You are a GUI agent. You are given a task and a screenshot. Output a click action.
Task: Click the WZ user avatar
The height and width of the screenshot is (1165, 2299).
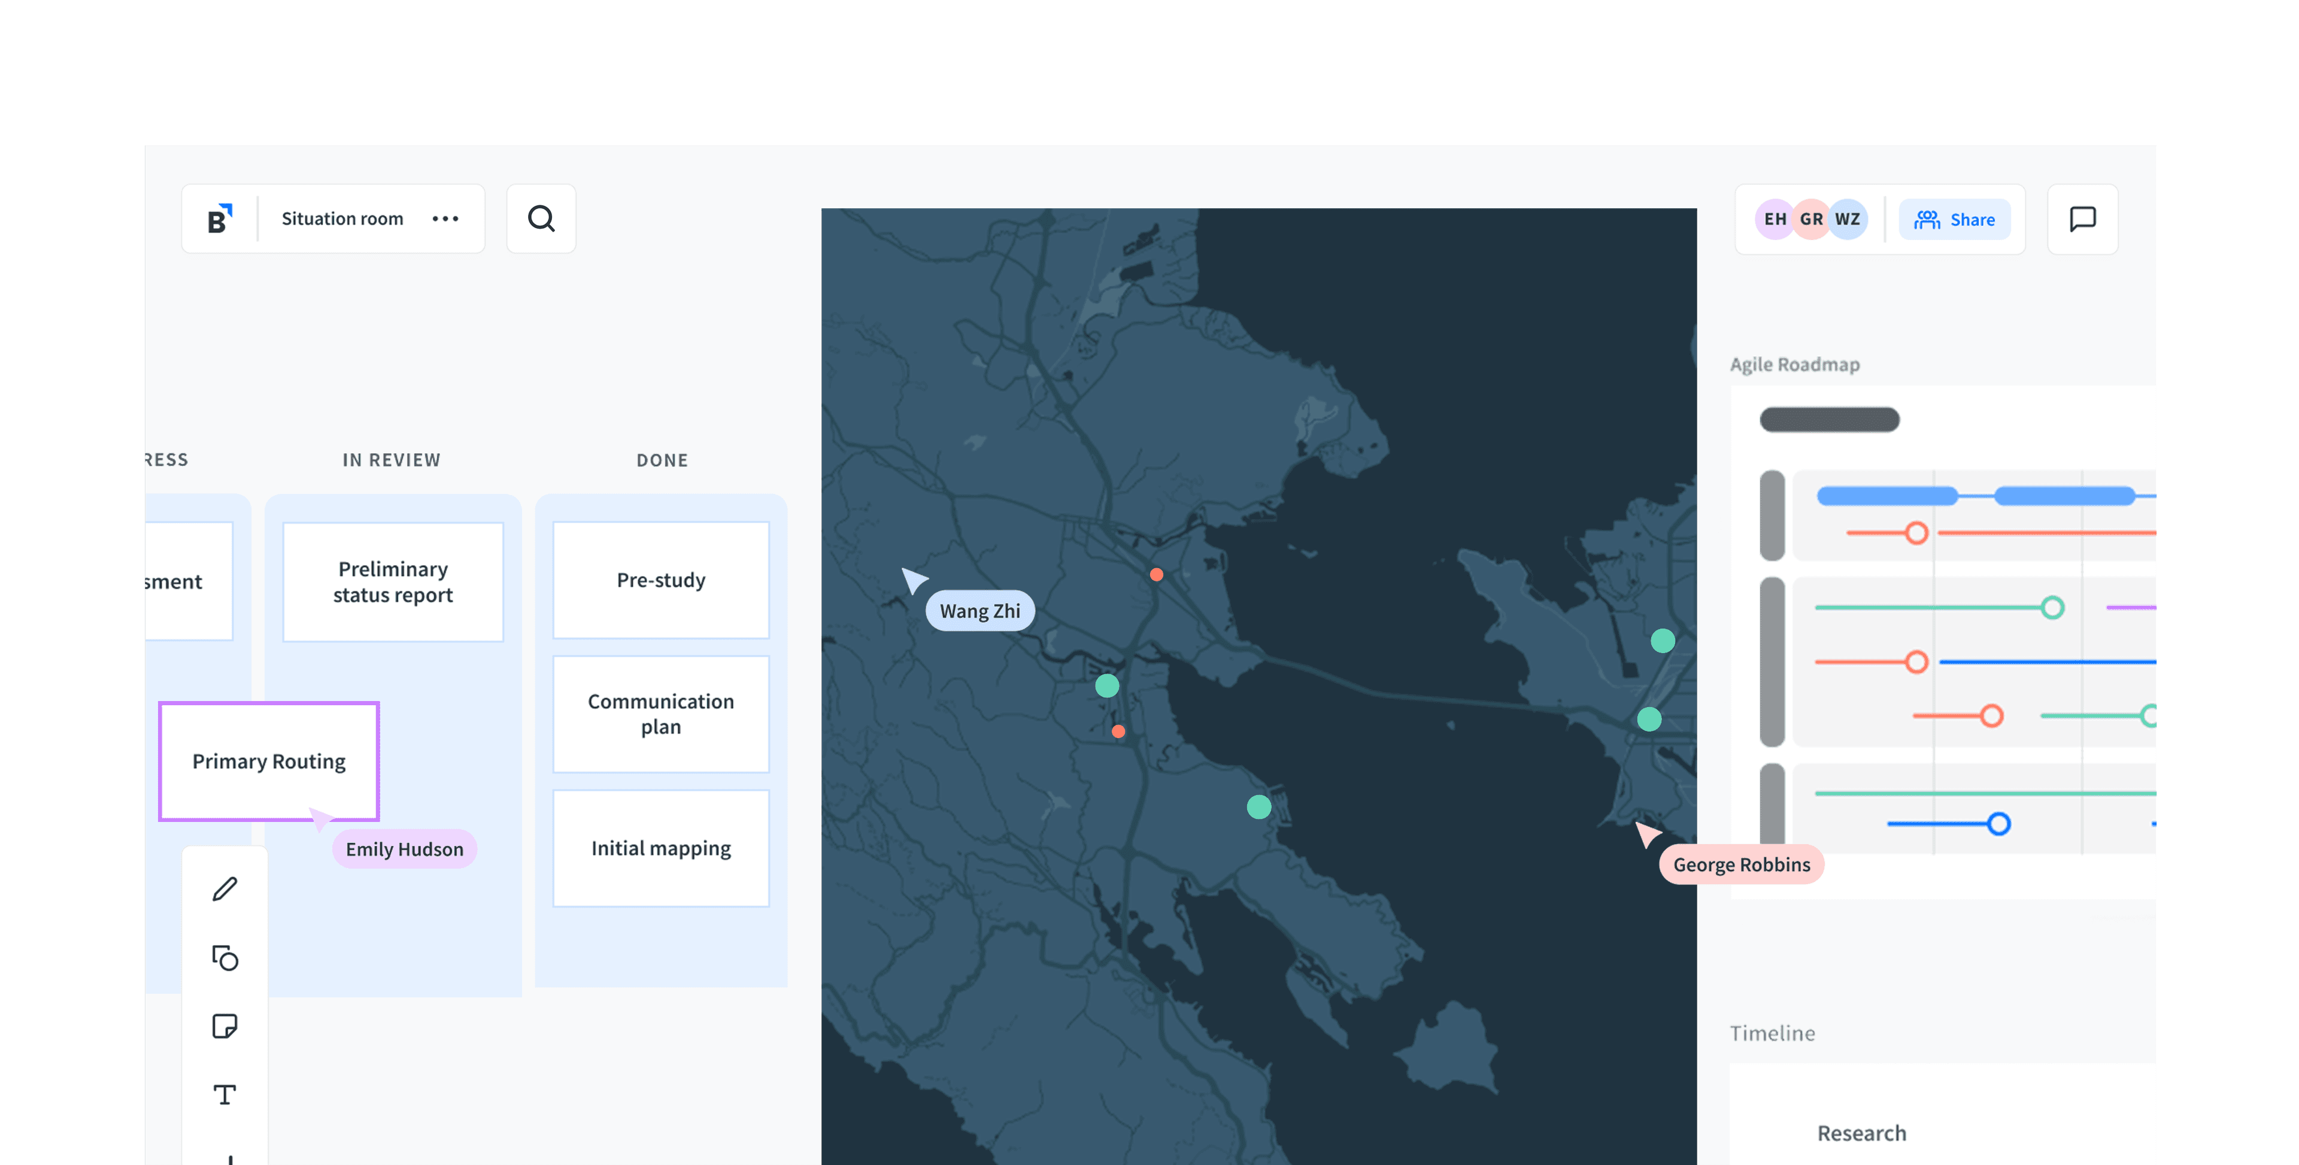pyautogui.click(x=1848, y=220)
